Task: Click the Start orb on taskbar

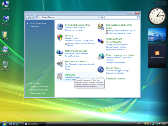Action: (4, 124)
